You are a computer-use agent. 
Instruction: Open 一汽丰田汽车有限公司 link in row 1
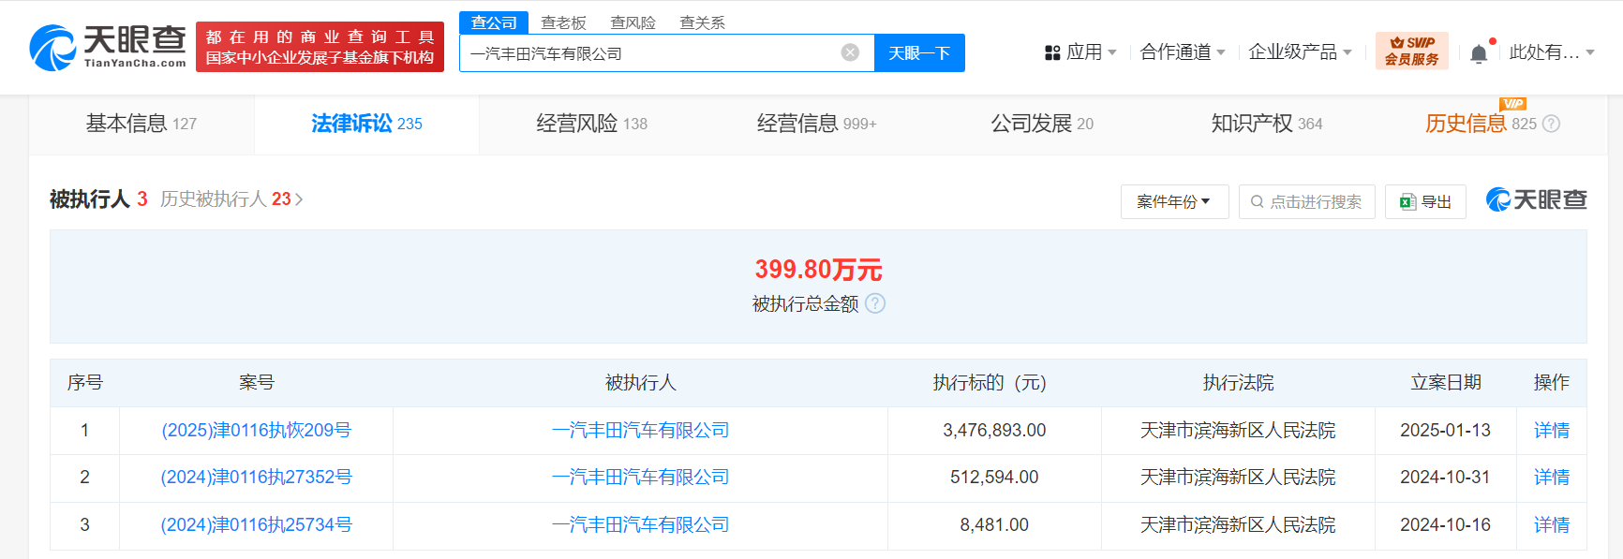tap(640, 431)
